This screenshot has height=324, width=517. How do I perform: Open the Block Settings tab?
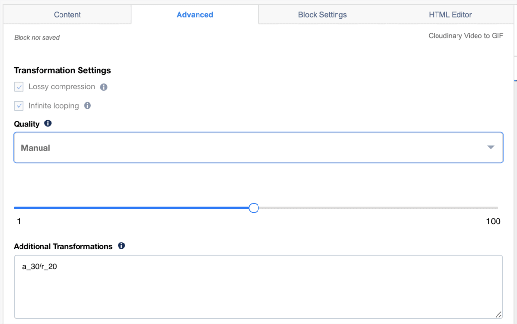pos(322,15)
